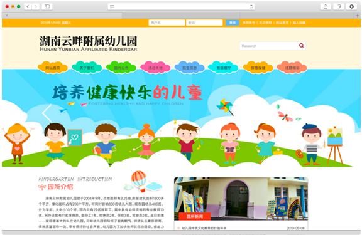Open the cyan 班级展厅 cloud menu
The image size is (362, 235).
[x=223, y=68]
